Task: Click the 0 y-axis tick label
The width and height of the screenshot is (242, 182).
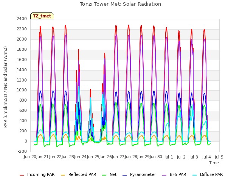Action: point(26,141)
